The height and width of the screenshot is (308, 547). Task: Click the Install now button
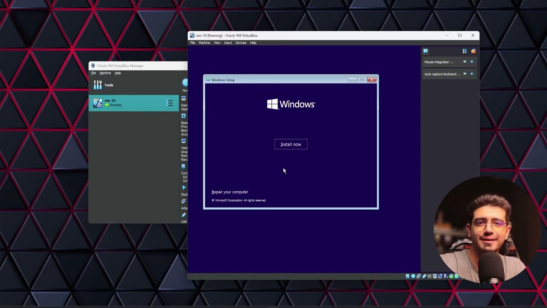[x=291, y=144]
